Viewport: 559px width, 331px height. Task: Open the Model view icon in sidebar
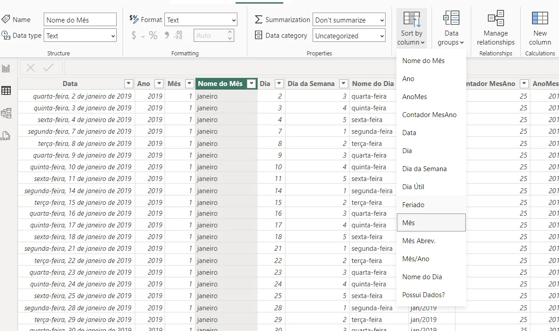[x=6, y=113]
